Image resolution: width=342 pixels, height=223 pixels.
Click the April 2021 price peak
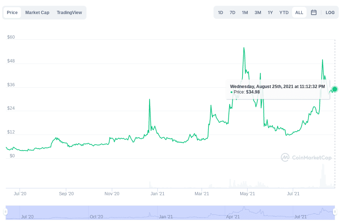244,48
